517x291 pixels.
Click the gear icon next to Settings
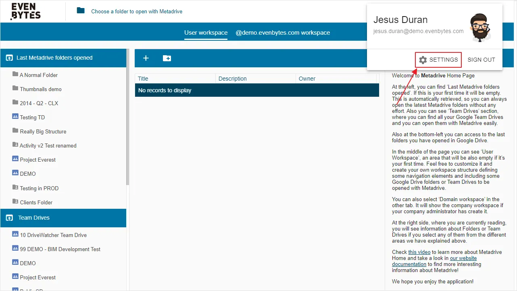coord(423,60)
